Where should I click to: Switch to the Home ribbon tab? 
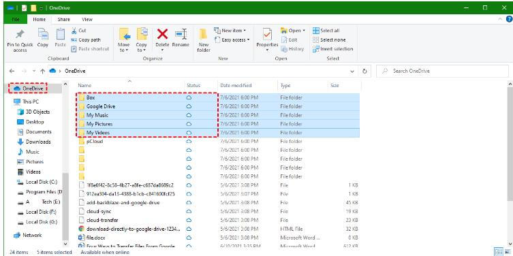40,19
